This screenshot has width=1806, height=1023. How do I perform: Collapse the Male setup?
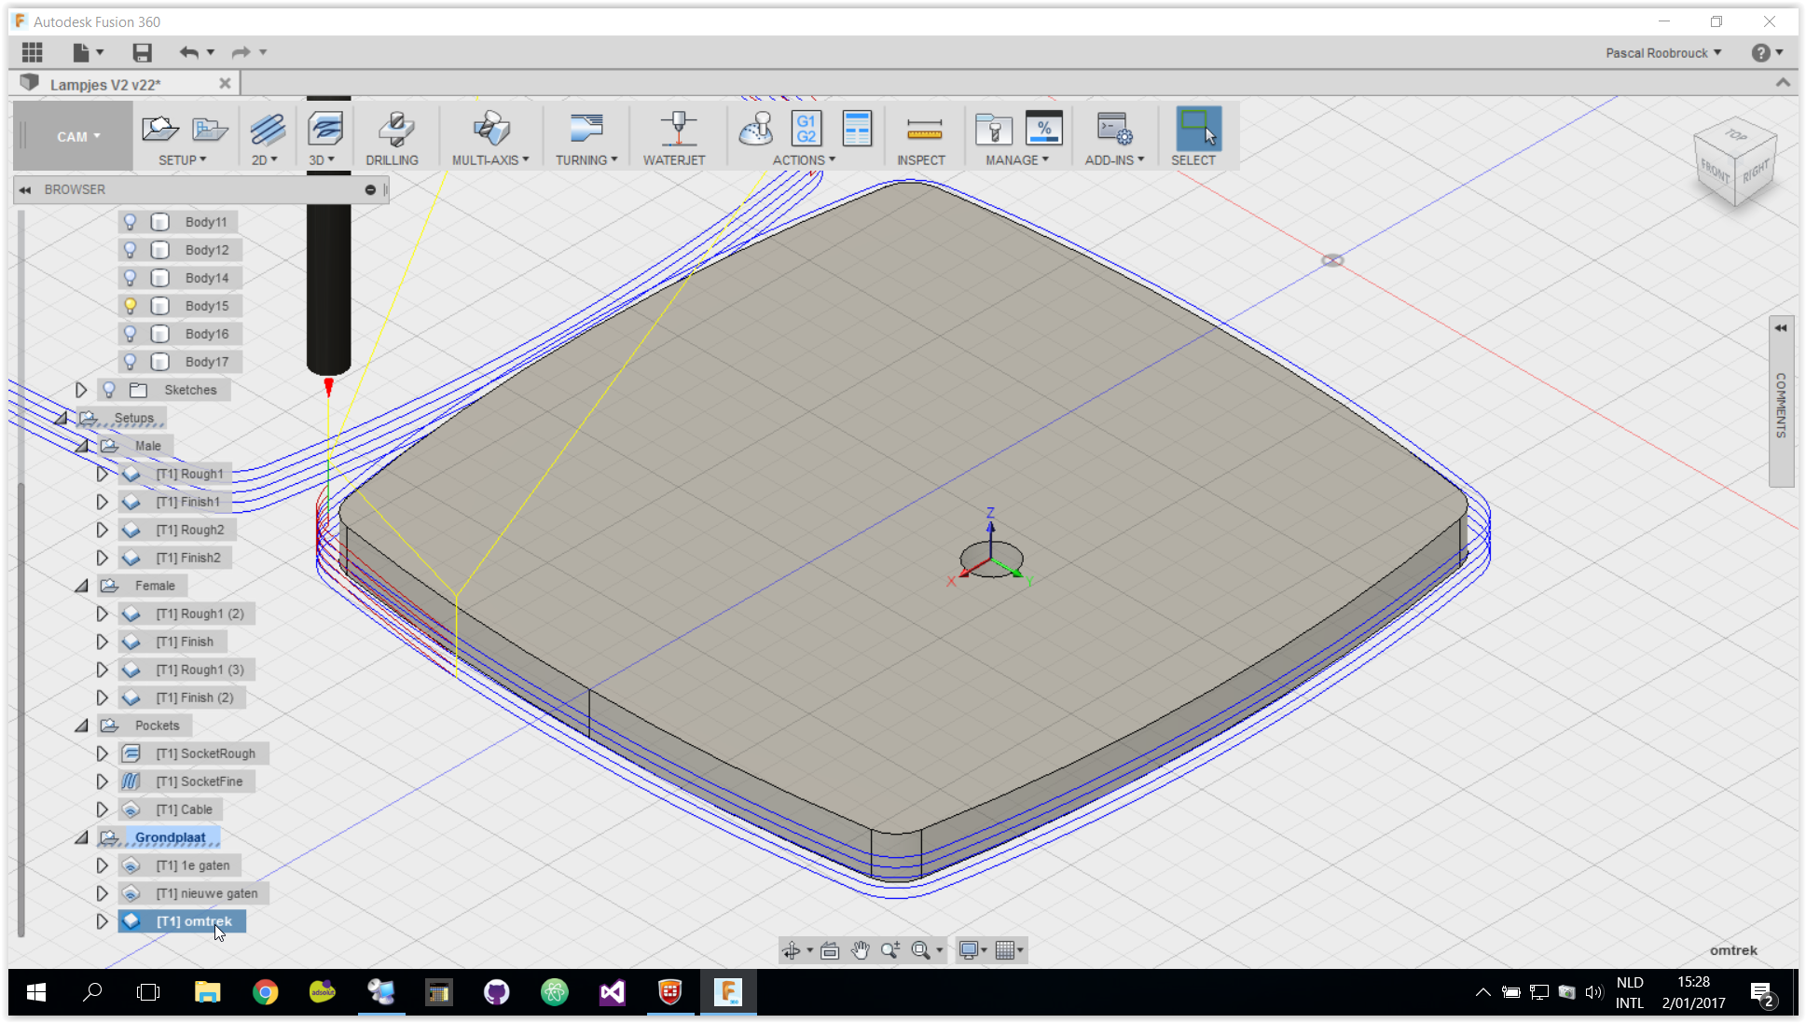click(81, 447)
